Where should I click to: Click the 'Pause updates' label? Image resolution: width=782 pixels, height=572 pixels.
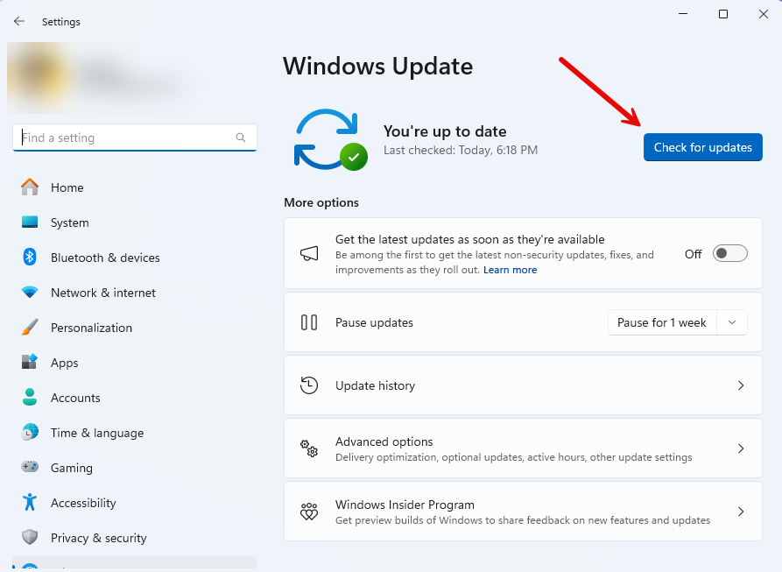[374, 322]
